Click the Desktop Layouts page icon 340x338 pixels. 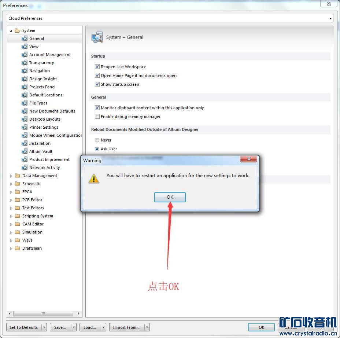pyautogui.click(x=25, y=119)
